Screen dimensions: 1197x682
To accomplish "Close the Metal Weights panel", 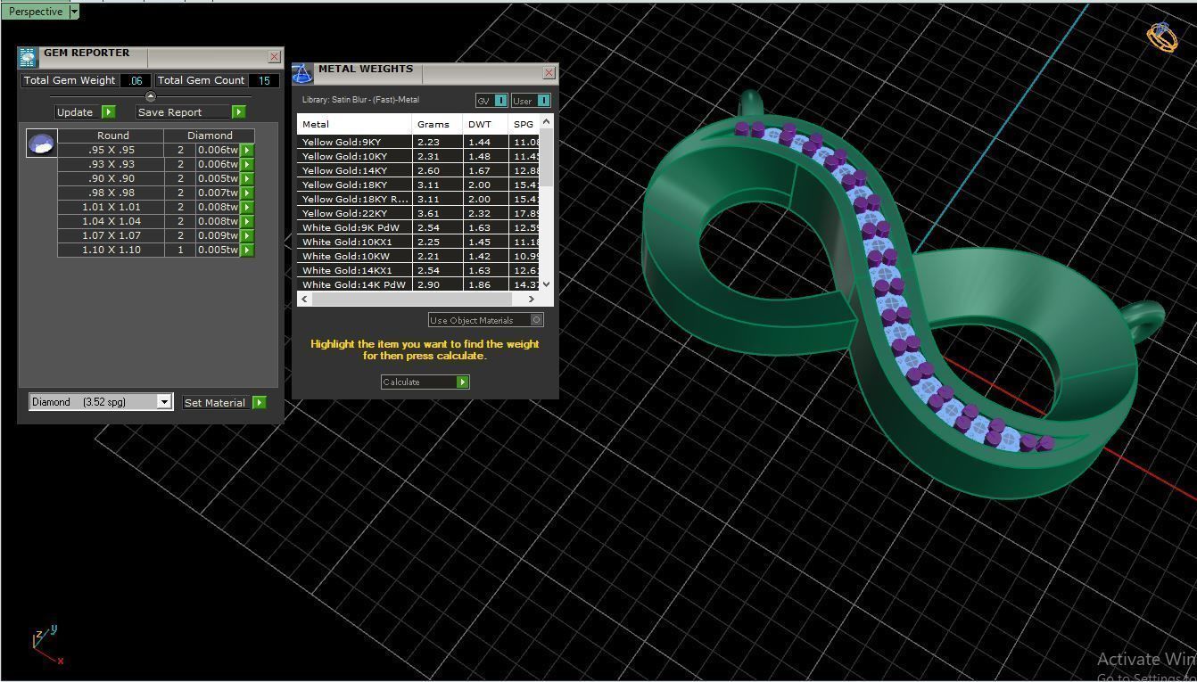I will click(x=549, y=73).
